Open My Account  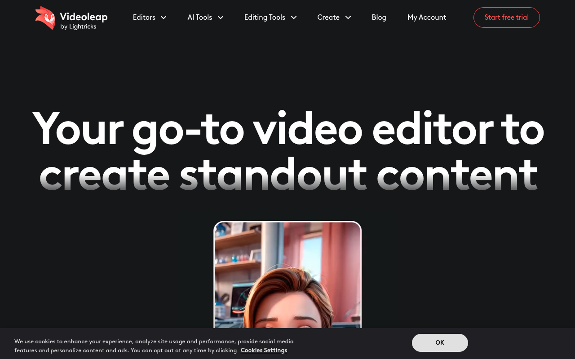point(426,18)
